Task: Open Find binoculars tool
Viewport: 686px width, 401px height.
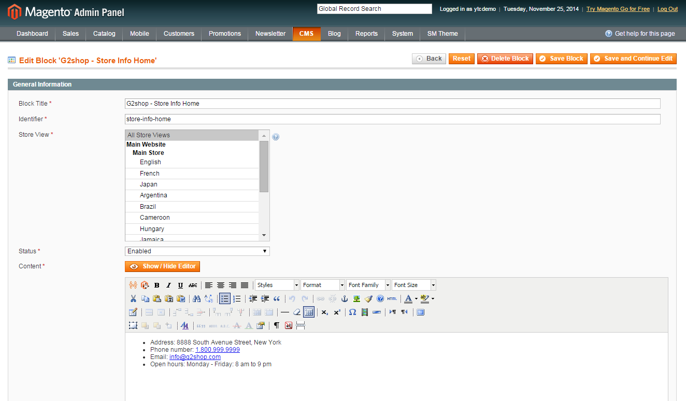Action: coord(196,298)
